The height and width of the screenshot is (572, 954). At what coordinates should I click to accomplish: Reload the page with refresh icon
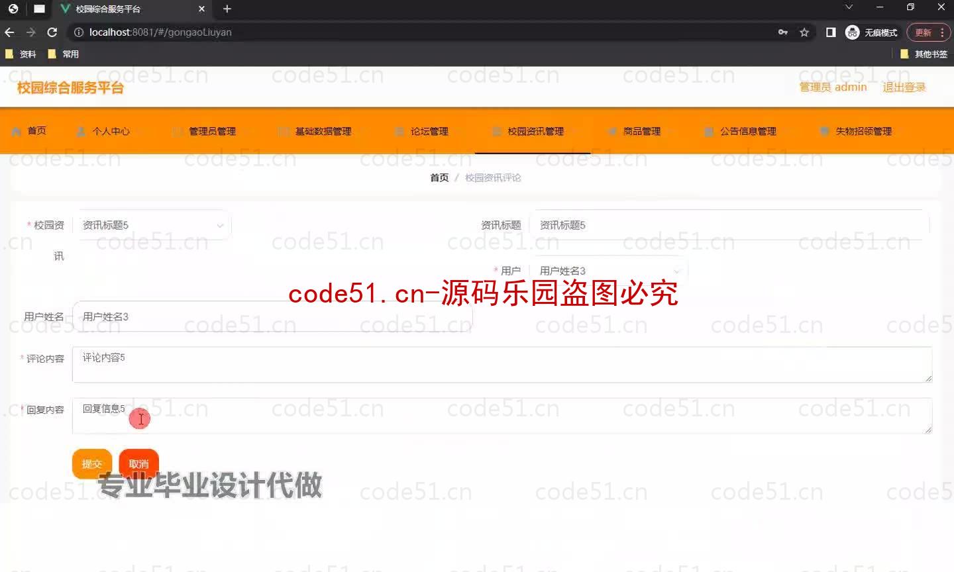tap(52, 32)
